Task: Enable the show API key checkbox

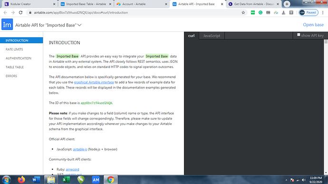Action: (x=299, y=35)
